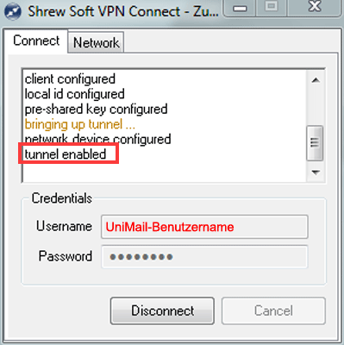Click the Username input field
Image resolution: width=344 pixels, height=345 pixels.
204,227
